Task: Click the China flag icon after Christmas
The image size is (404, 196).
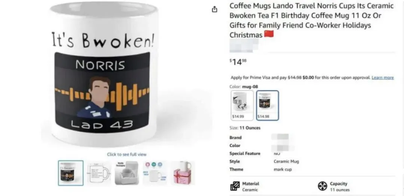Action: click(x=269, y=34)
